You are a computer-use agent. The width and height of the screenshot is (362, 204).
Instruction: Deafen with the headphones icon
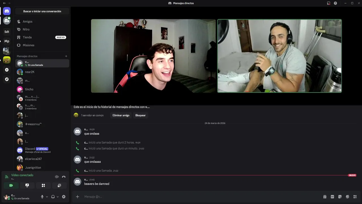pyautogui.click(x=53, y=197)
